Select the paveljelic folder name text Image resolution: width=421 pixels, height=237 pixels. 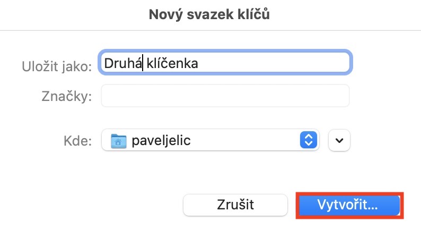161,141
